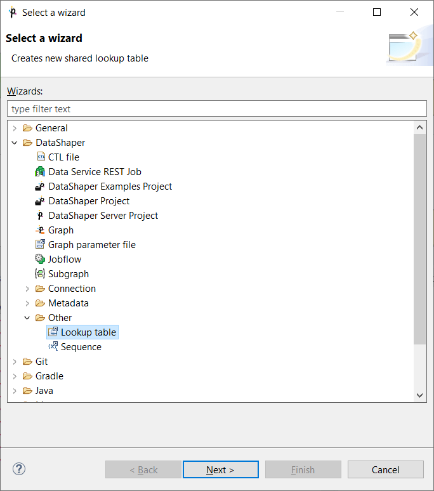Expand the General category

(x=15, y=128)
